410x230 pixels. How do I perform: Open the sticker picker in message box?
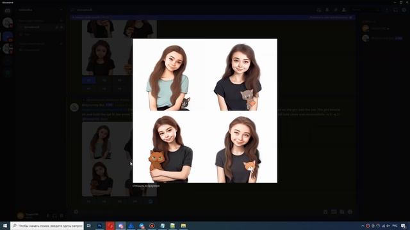click(x=342, y=211)
